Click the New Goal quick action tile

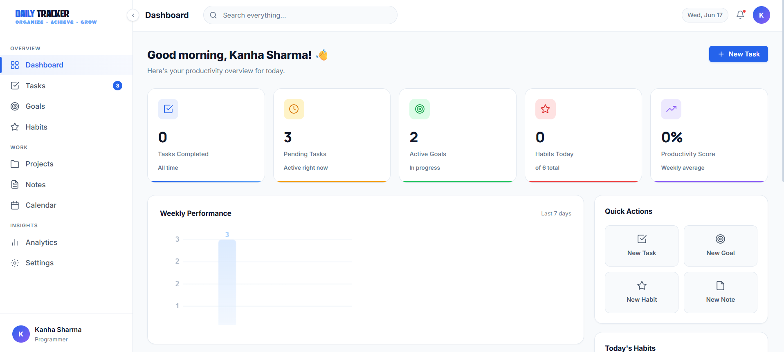pos(721,246)
